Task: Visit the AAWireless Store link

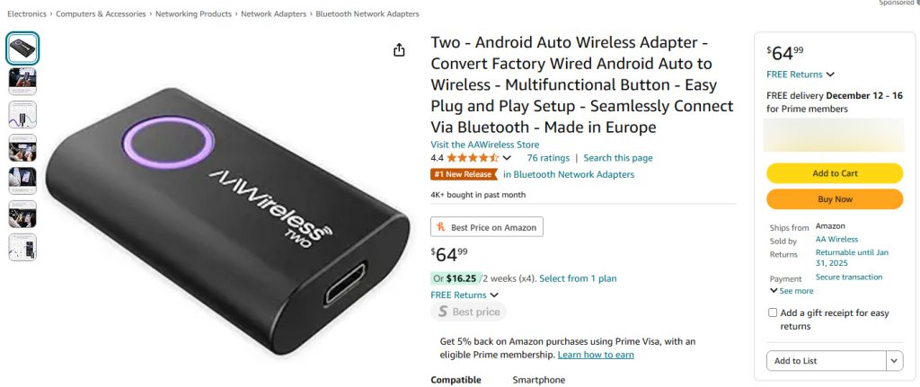Action: tap(484, 145)
